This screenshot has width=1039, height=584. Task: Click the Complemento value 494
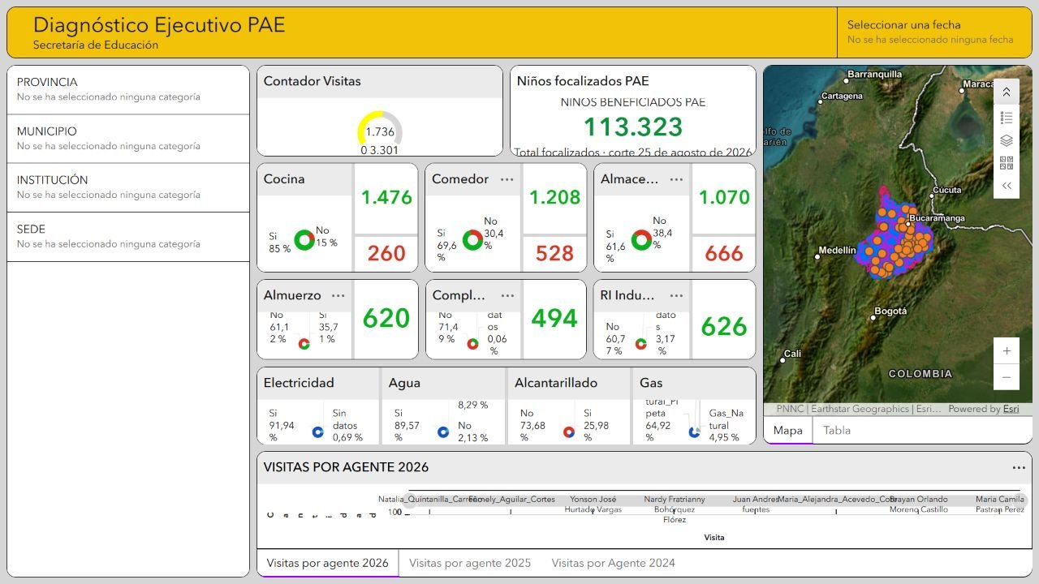tap(555, 318)
